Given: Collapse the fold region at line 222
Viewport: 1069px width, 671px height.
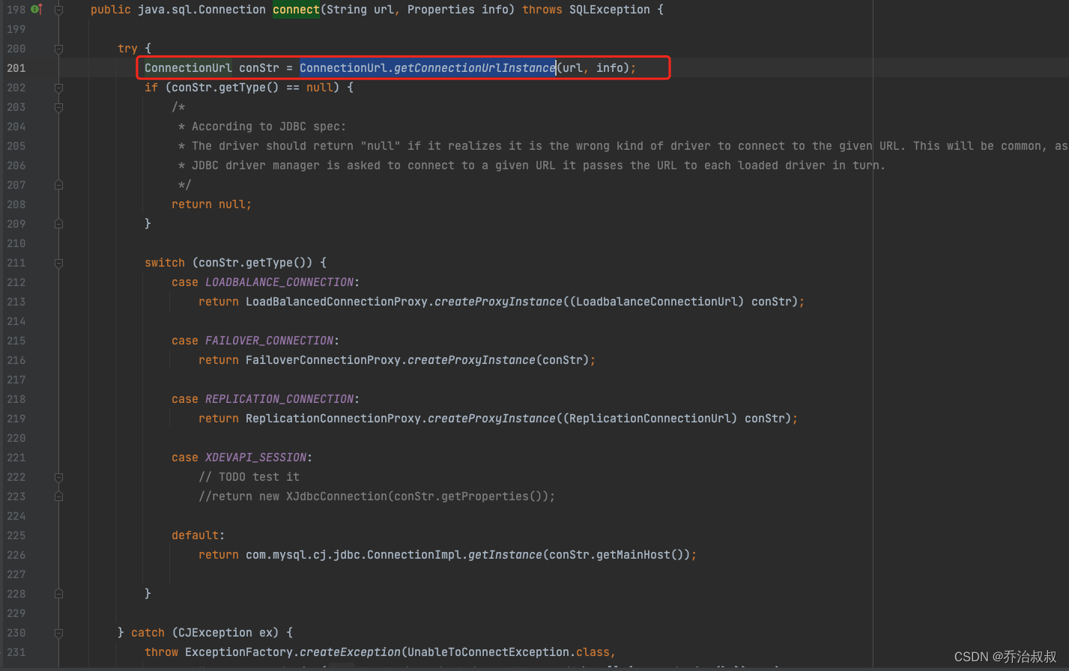Looking at the screenshot, I should [59, 476].
